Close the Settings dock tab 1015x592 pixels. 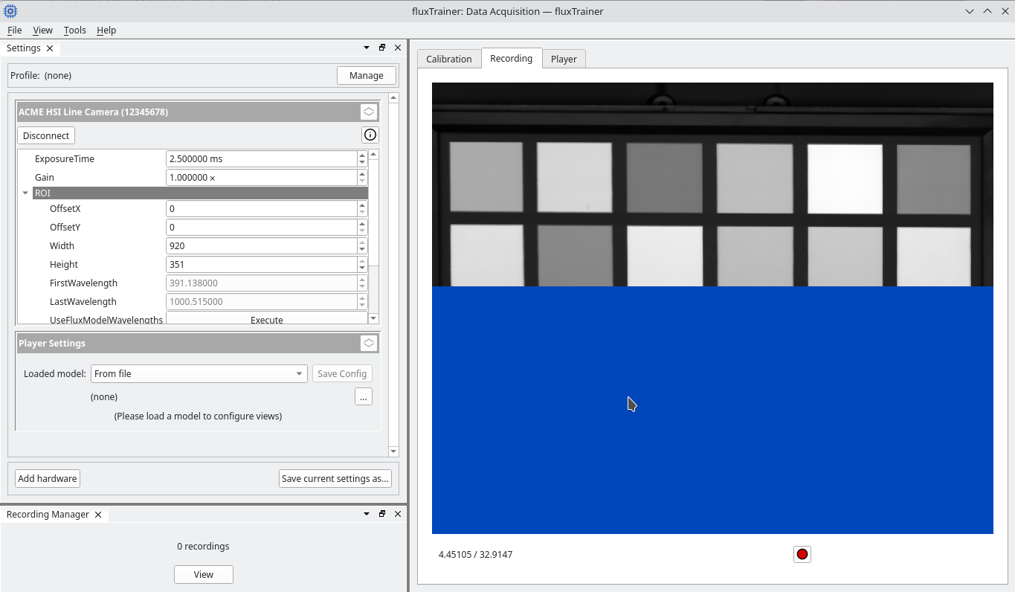50,48
